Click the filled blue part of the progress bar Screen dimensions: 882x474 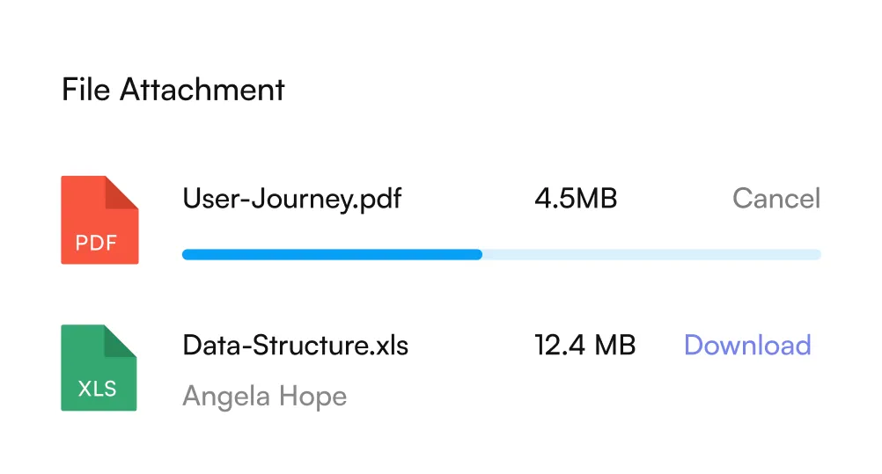click(331, 255)
